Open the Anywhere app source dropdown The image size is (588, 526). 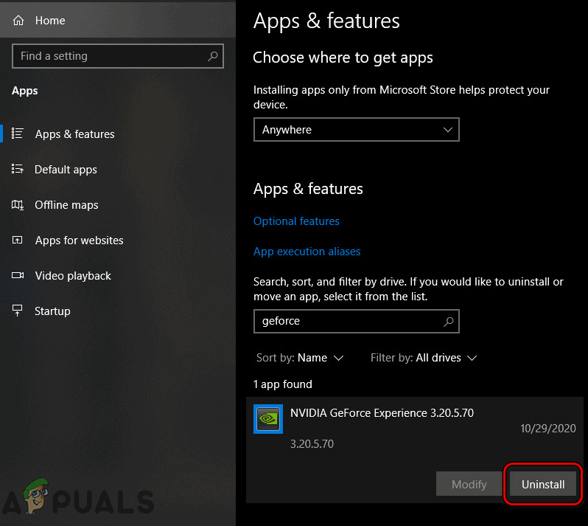point(356,130)
